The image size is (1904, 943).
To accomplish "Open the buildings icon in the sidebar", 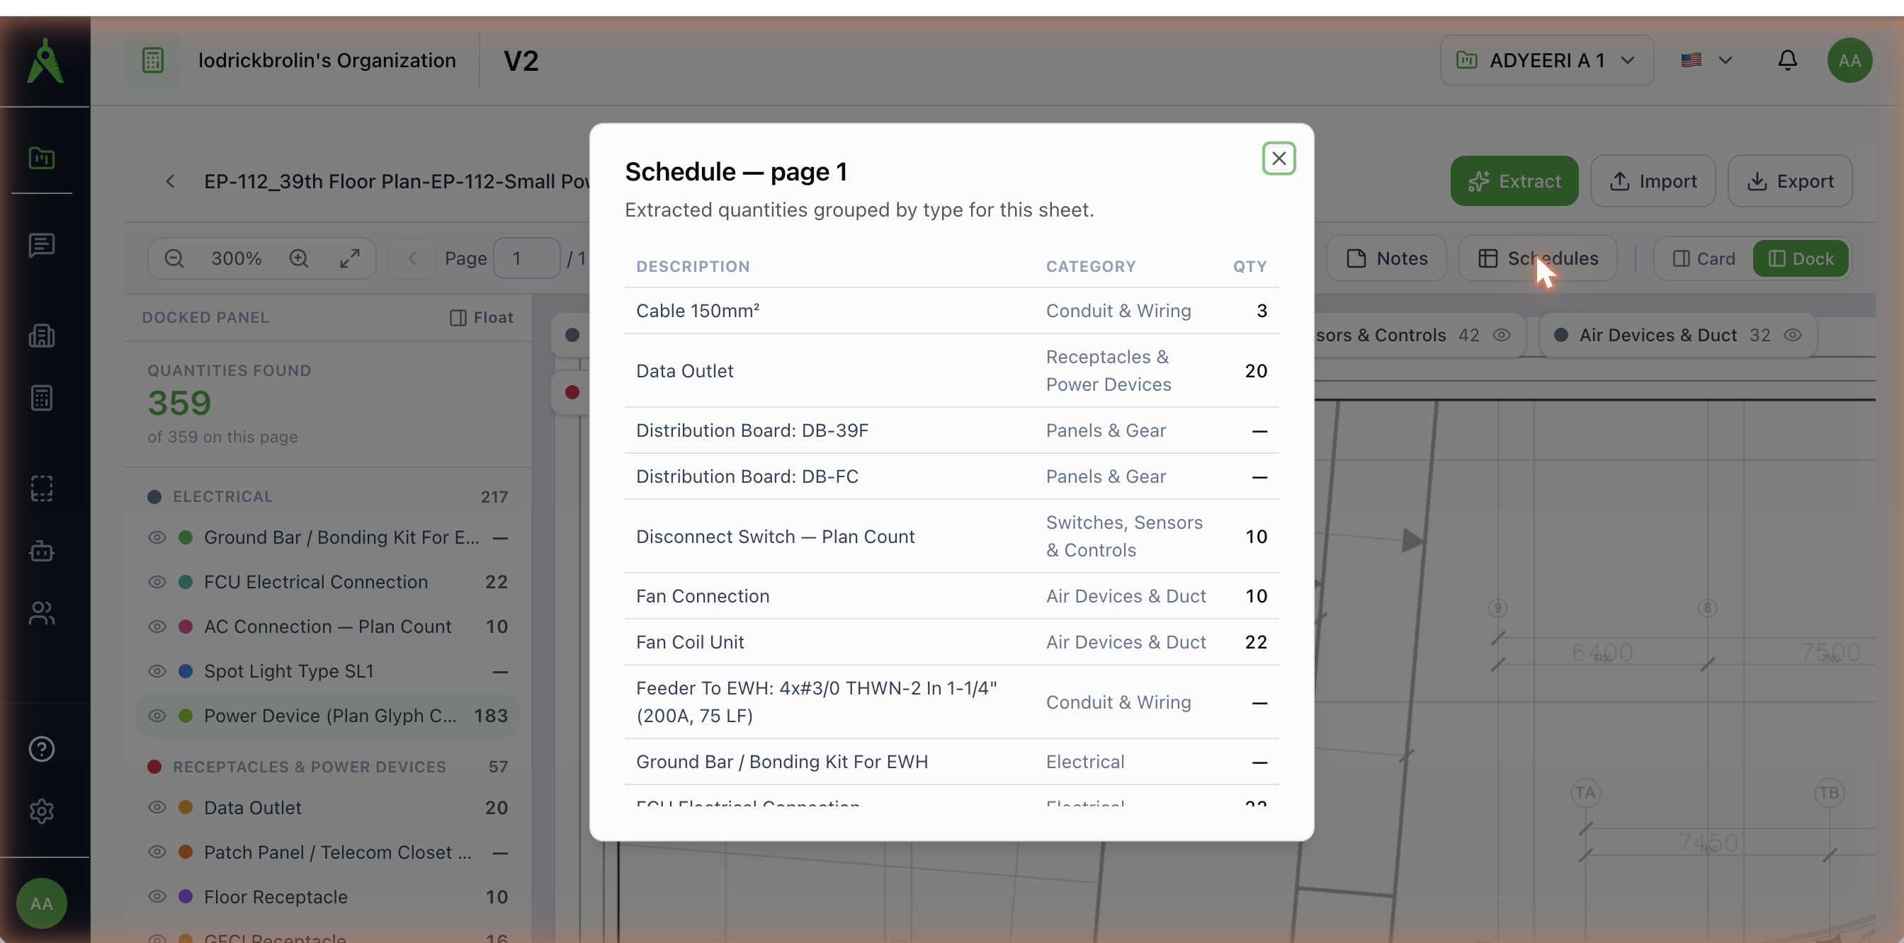I will [x=41, y=336].
